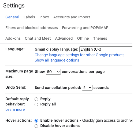Click the Settings page heading
Screen dimensions: 134x131
14,6
